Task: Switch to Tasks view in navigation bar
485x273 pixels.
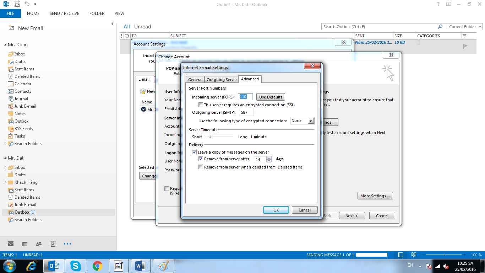Action: tap(53, 244)
